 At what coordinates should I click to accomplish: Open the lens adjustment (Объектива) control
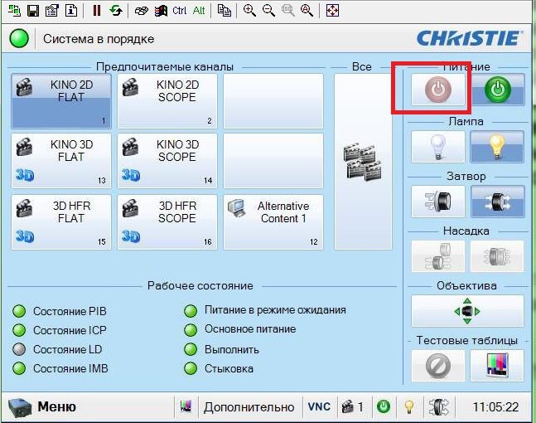pyautogui.click(x=467, y=311)
